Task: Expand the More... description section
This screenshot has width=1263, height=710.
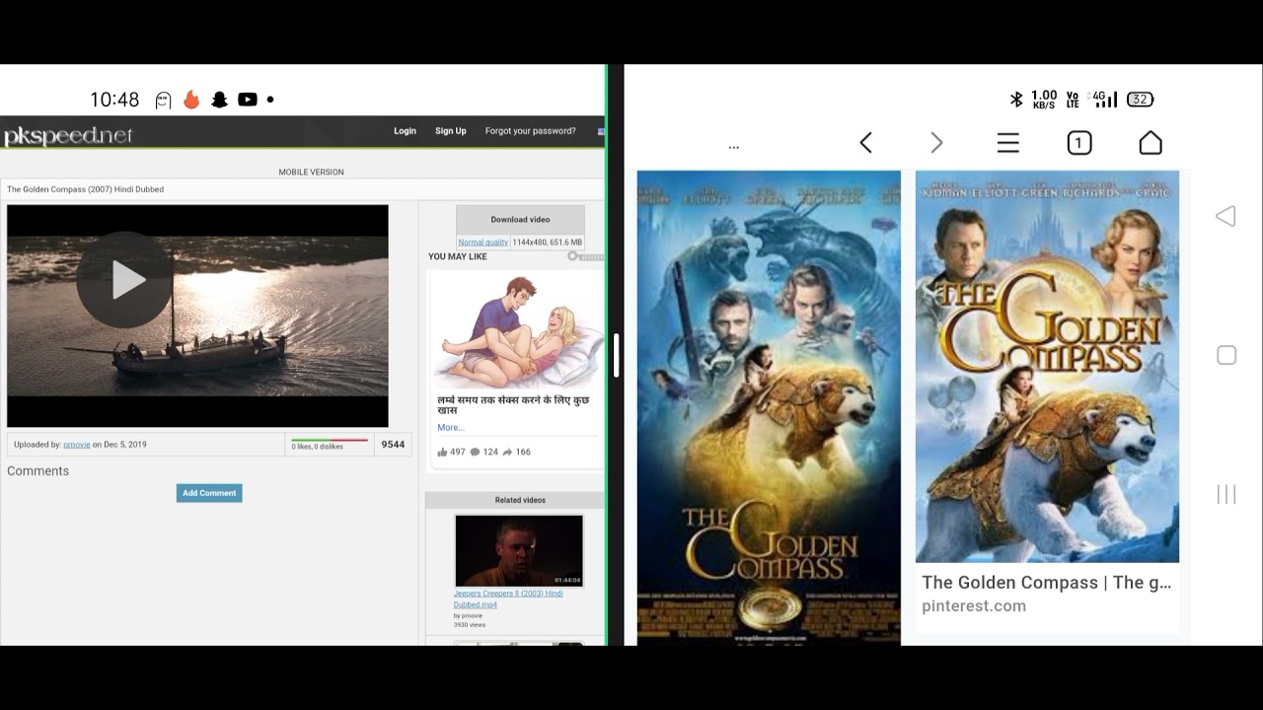Action: [450, 427]
